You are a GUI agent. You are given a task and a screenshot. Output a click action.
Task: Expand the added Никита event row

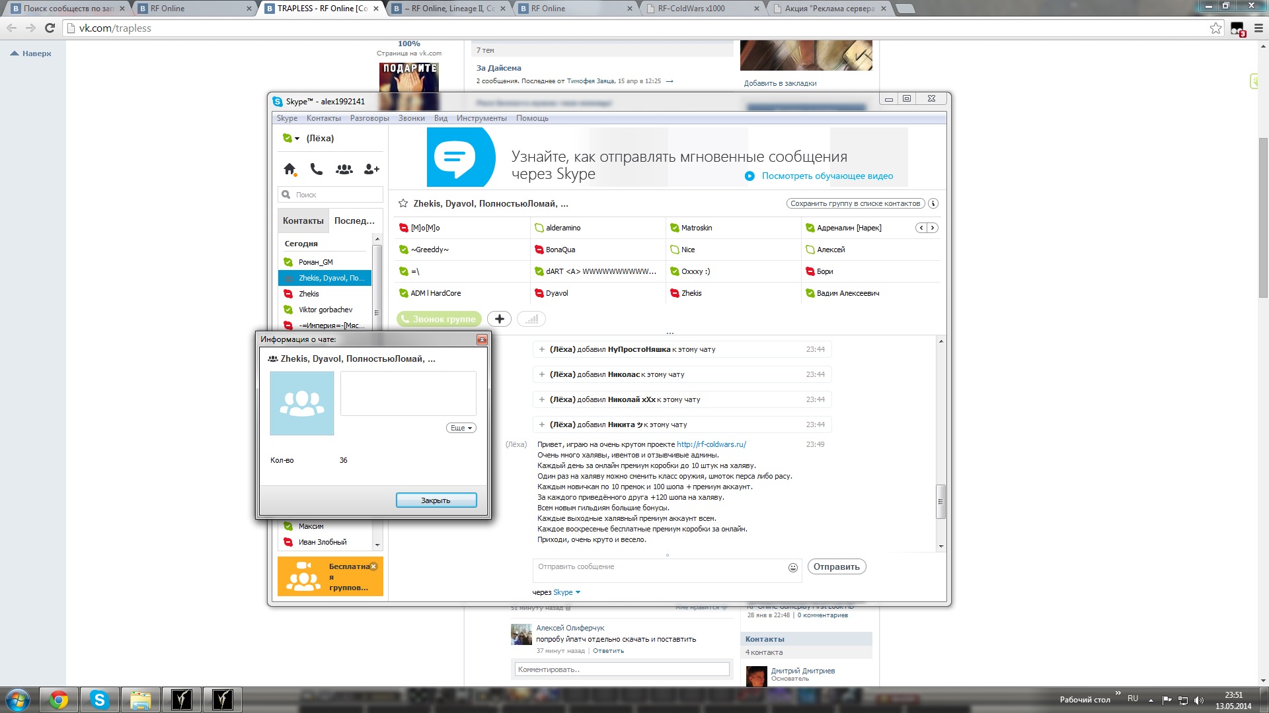[542, 424]
